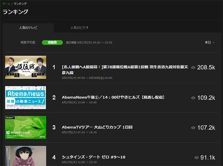Click the eye icon beside 109.2k
Viewport: 223px width, 166px height.
(193, 98)
